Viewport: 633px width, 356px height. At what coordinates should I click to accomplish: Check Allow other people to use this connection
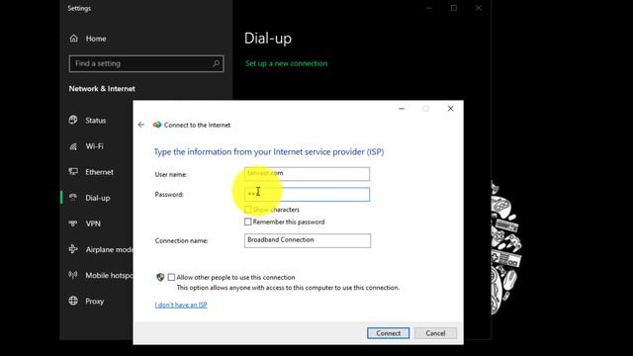171,277
